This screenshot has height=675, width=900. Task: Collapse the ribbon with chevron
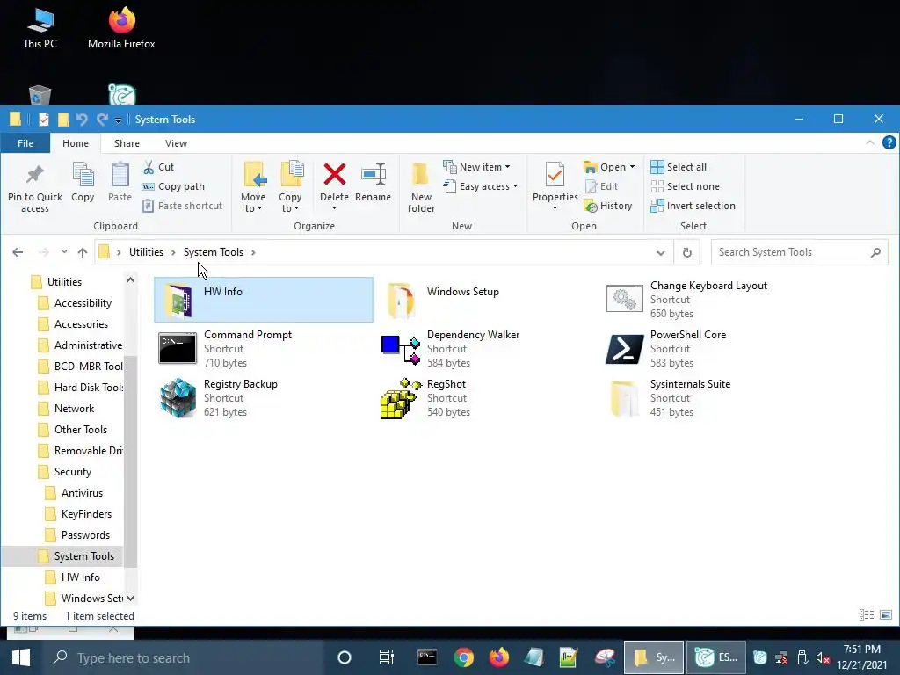(869, 143)
